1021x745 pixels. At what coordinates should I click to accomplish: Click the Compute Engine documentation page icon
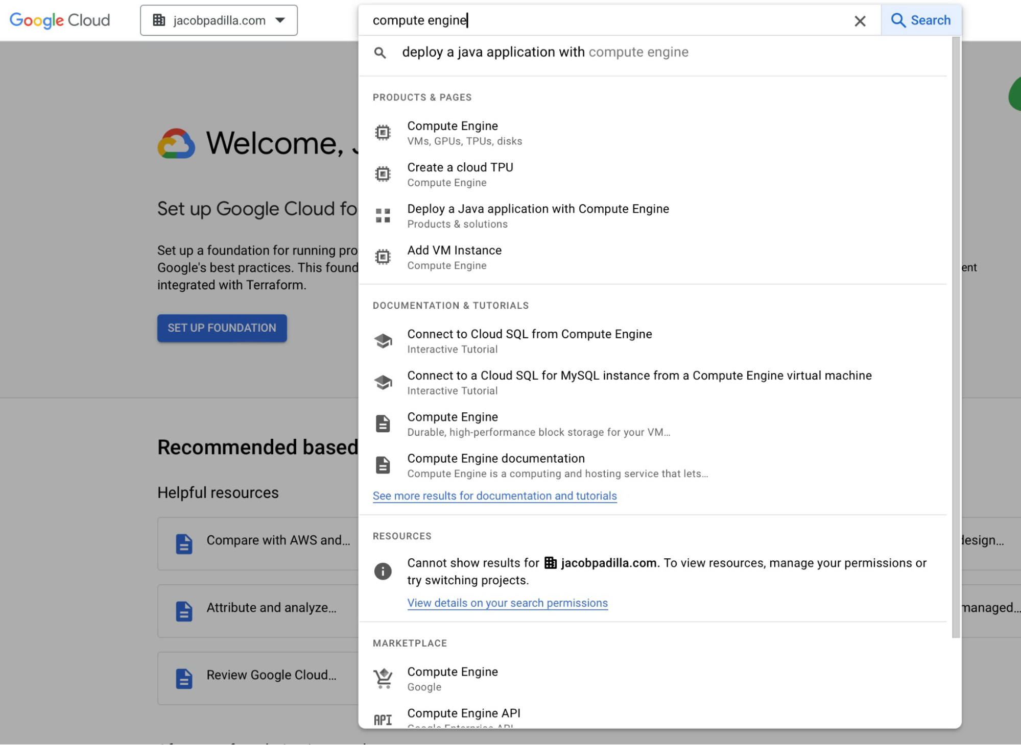coord(384,465)
